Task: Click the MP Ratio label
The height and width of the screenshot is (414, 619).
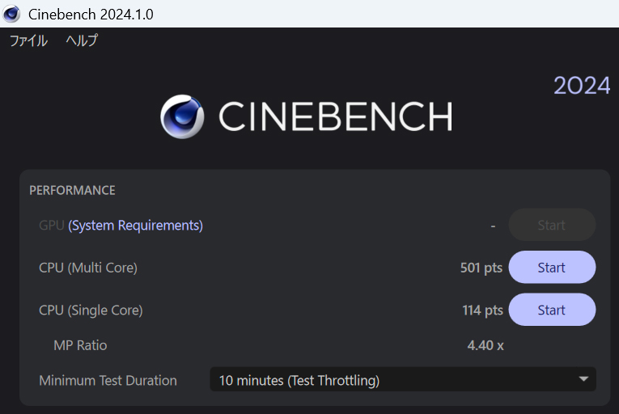Action: coord(80,345)
